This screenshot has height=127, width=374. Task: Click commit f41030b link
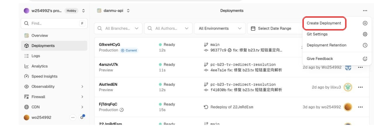[218, 90]
